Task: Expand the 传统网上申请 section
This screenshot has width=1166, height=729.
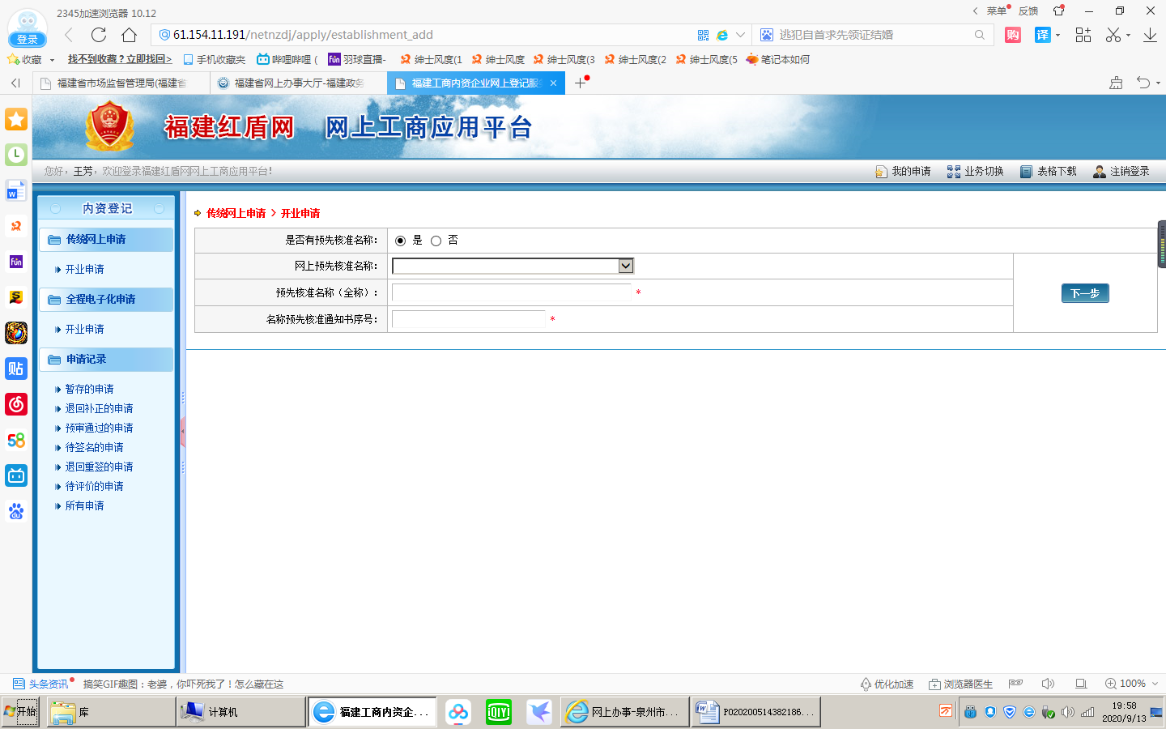Action: (x=96, y=239)
